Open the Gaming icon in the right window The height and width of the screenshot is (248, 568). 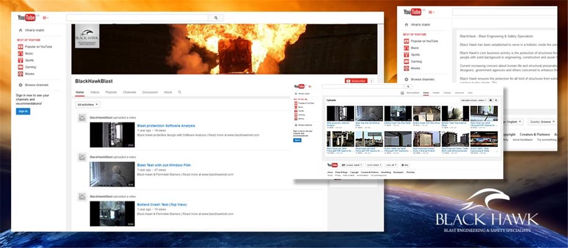[407, 61]
